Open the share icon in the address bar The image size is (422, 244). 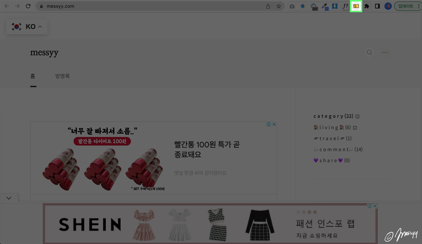[268, 6]
